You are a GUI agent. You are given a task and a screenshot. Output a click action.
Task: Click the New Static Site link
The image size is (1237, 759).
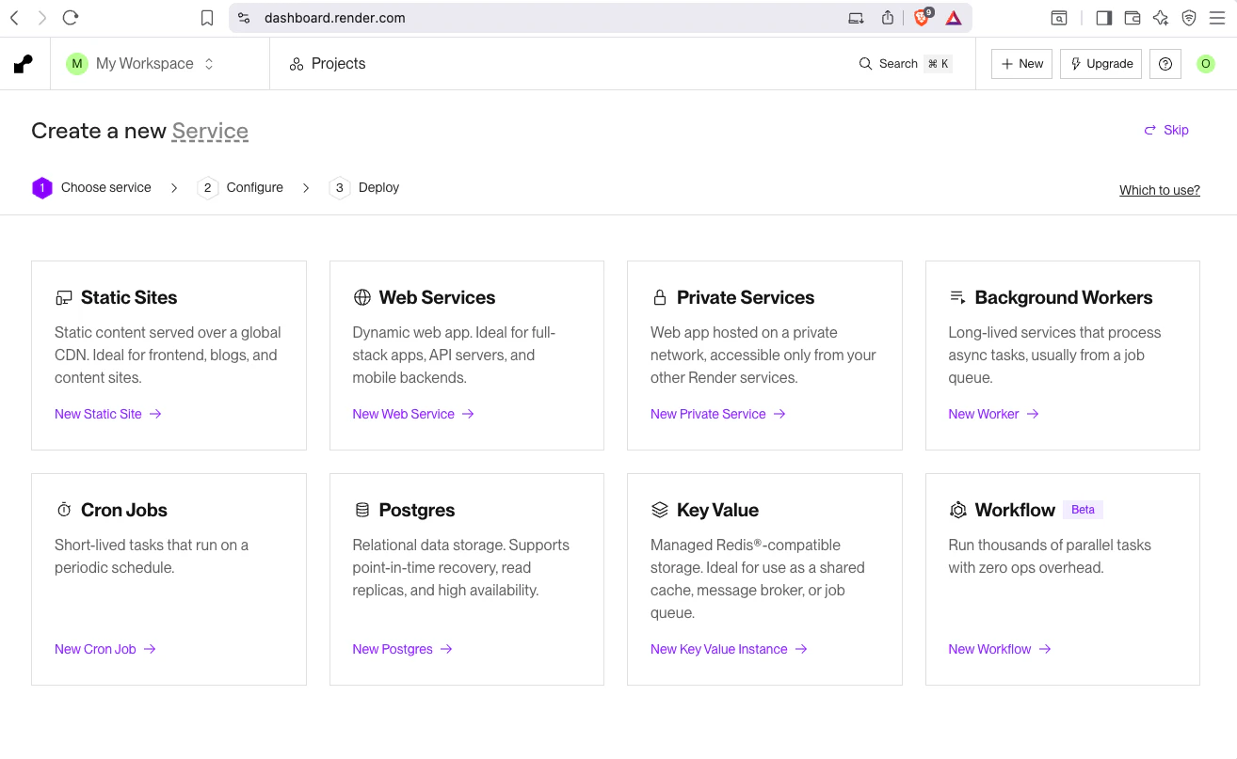(108, 414)
